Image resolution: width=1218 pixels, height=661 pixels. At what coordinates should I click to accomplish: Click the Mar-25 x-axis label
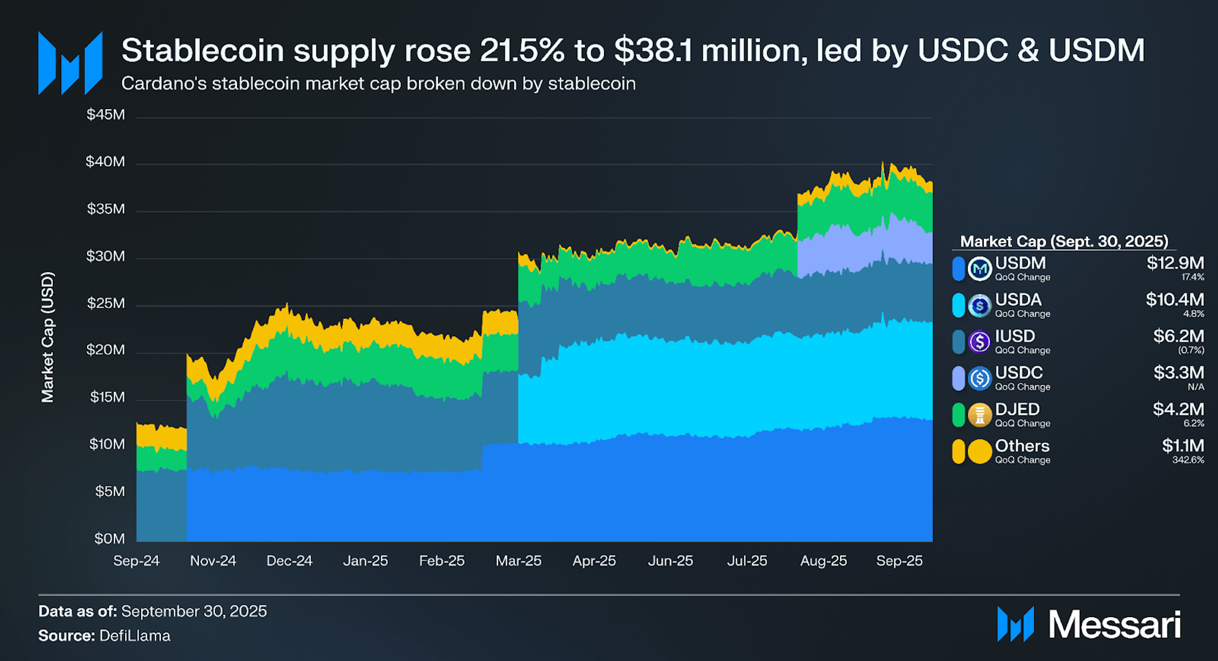pos(518,561)
